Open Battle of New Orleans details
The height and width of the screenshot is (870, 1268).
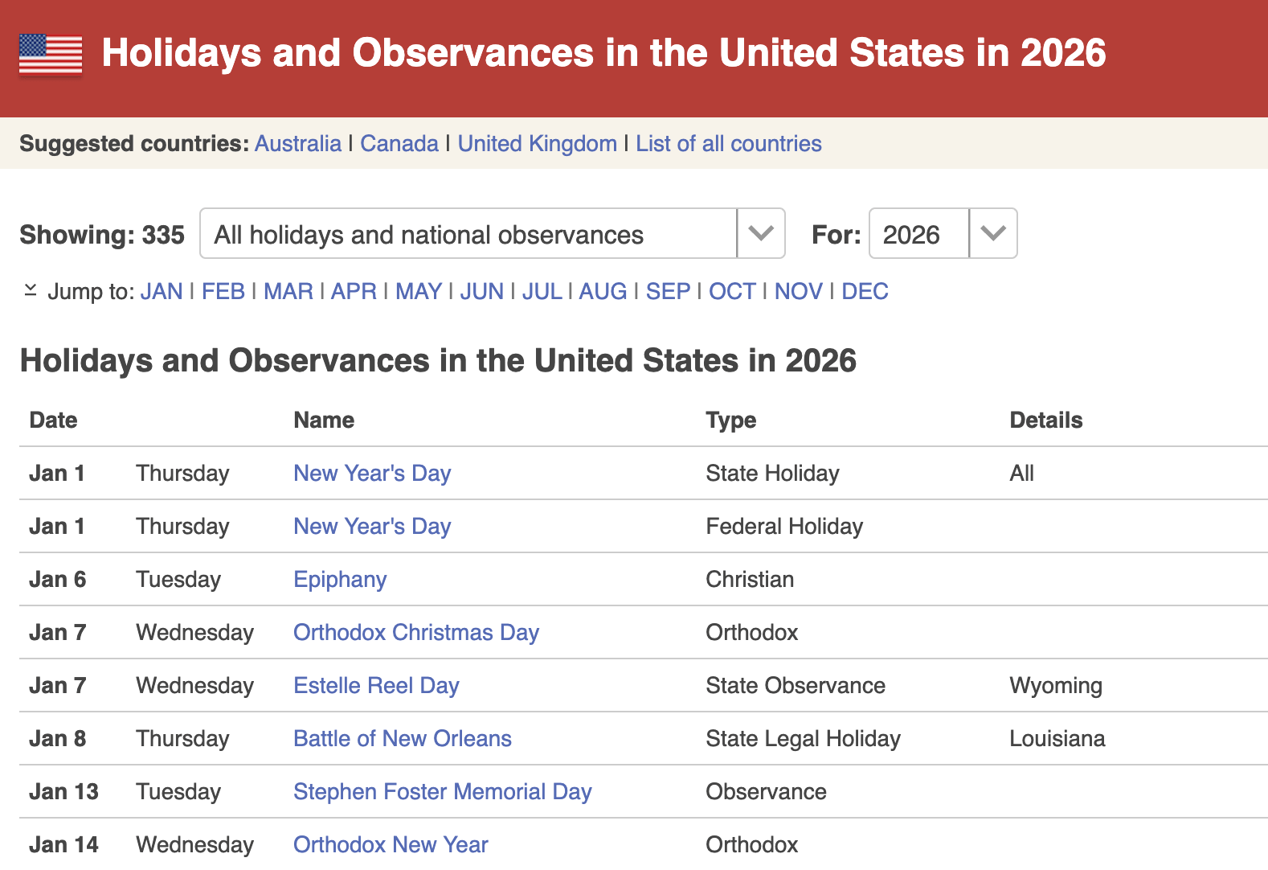click(402, 739)
